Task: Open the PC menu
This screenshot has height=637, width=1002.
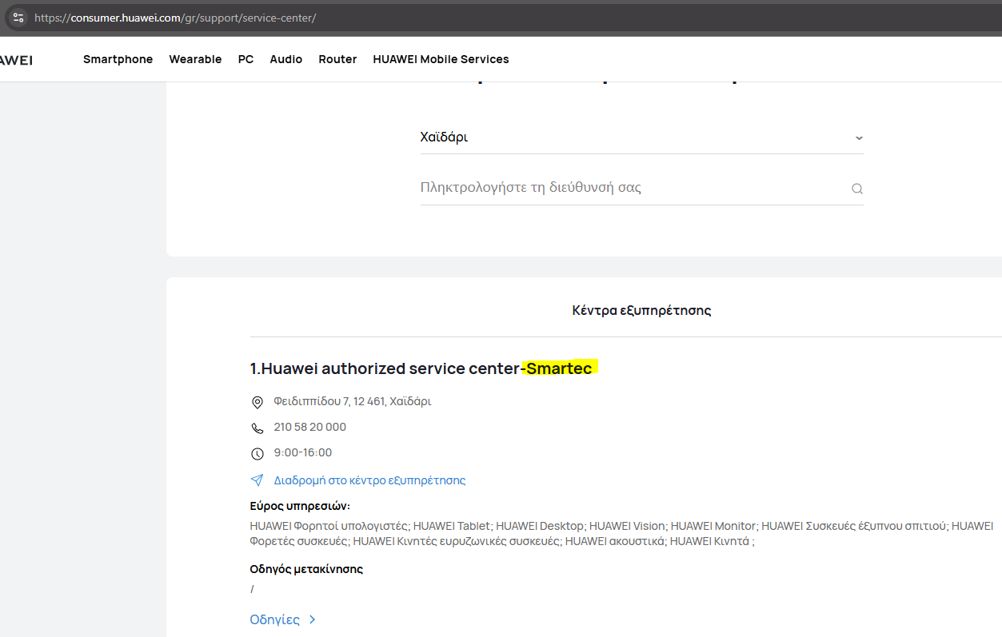Action: [246, 59]
